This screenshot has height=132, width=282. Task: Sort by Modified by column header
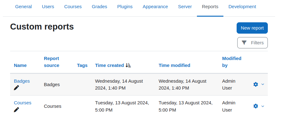(232, 62)
